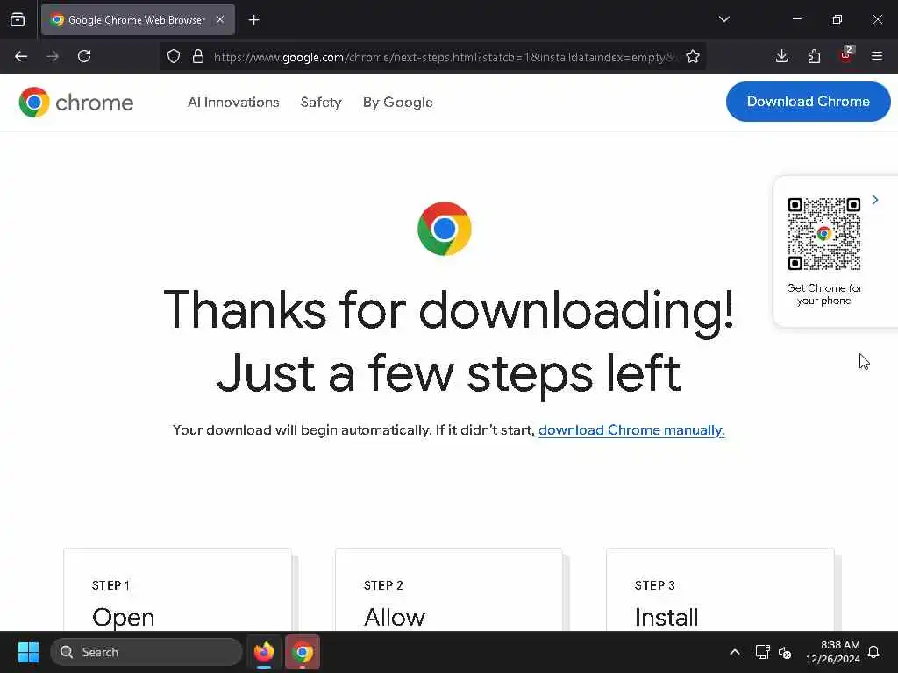Close the Google Chrome Web Browser tab
The image size is (898, 673).
click(220, 19)
